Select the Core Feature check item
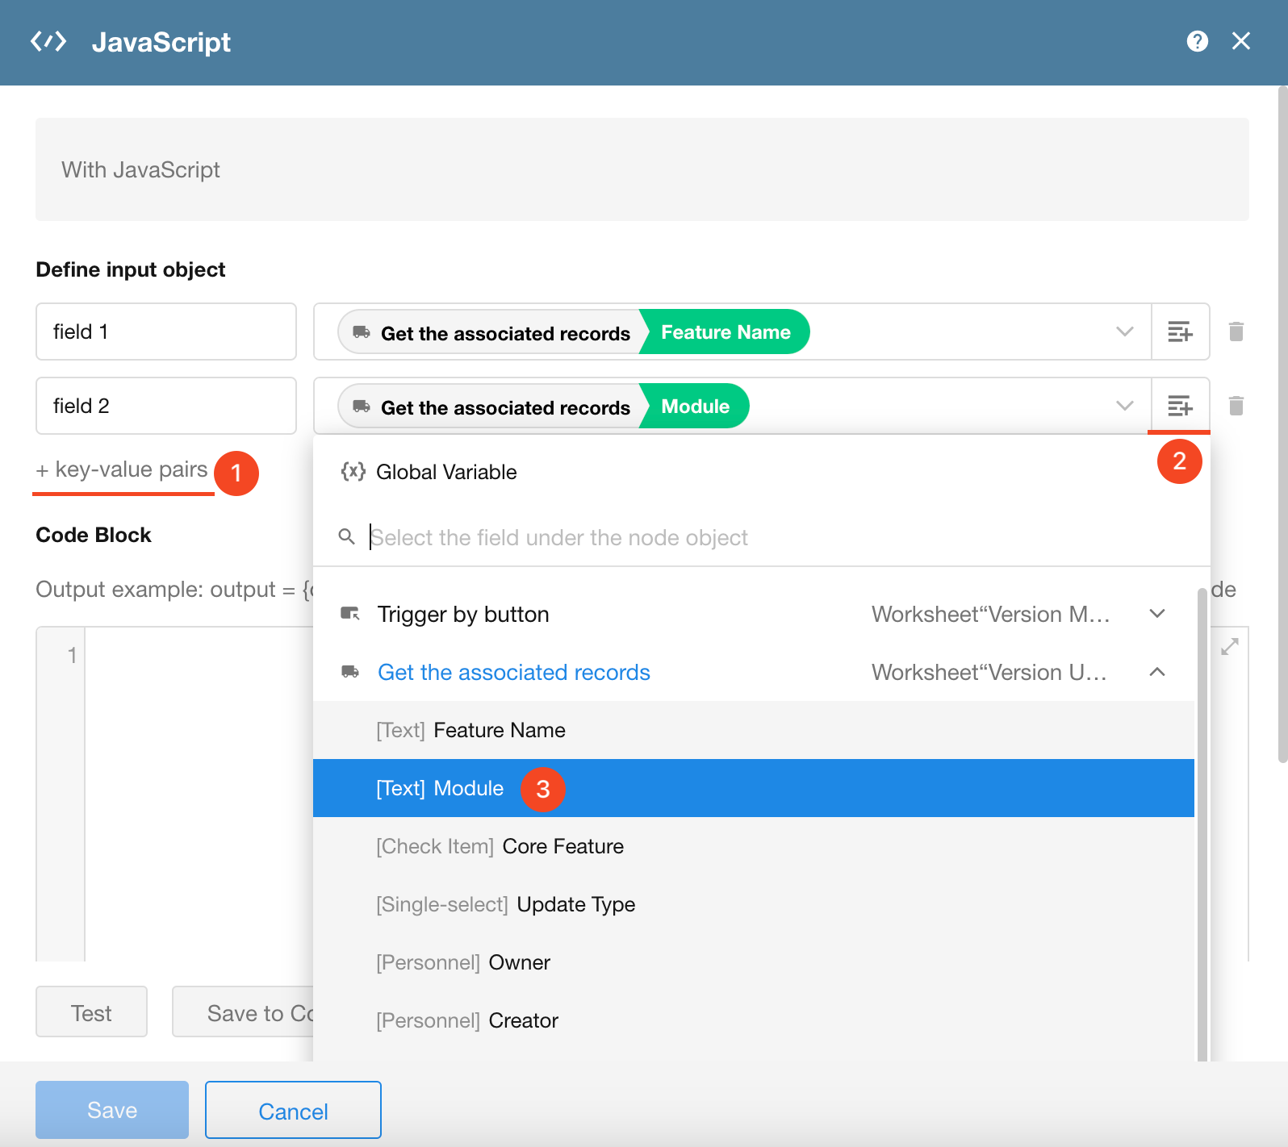 click(562, 846)
